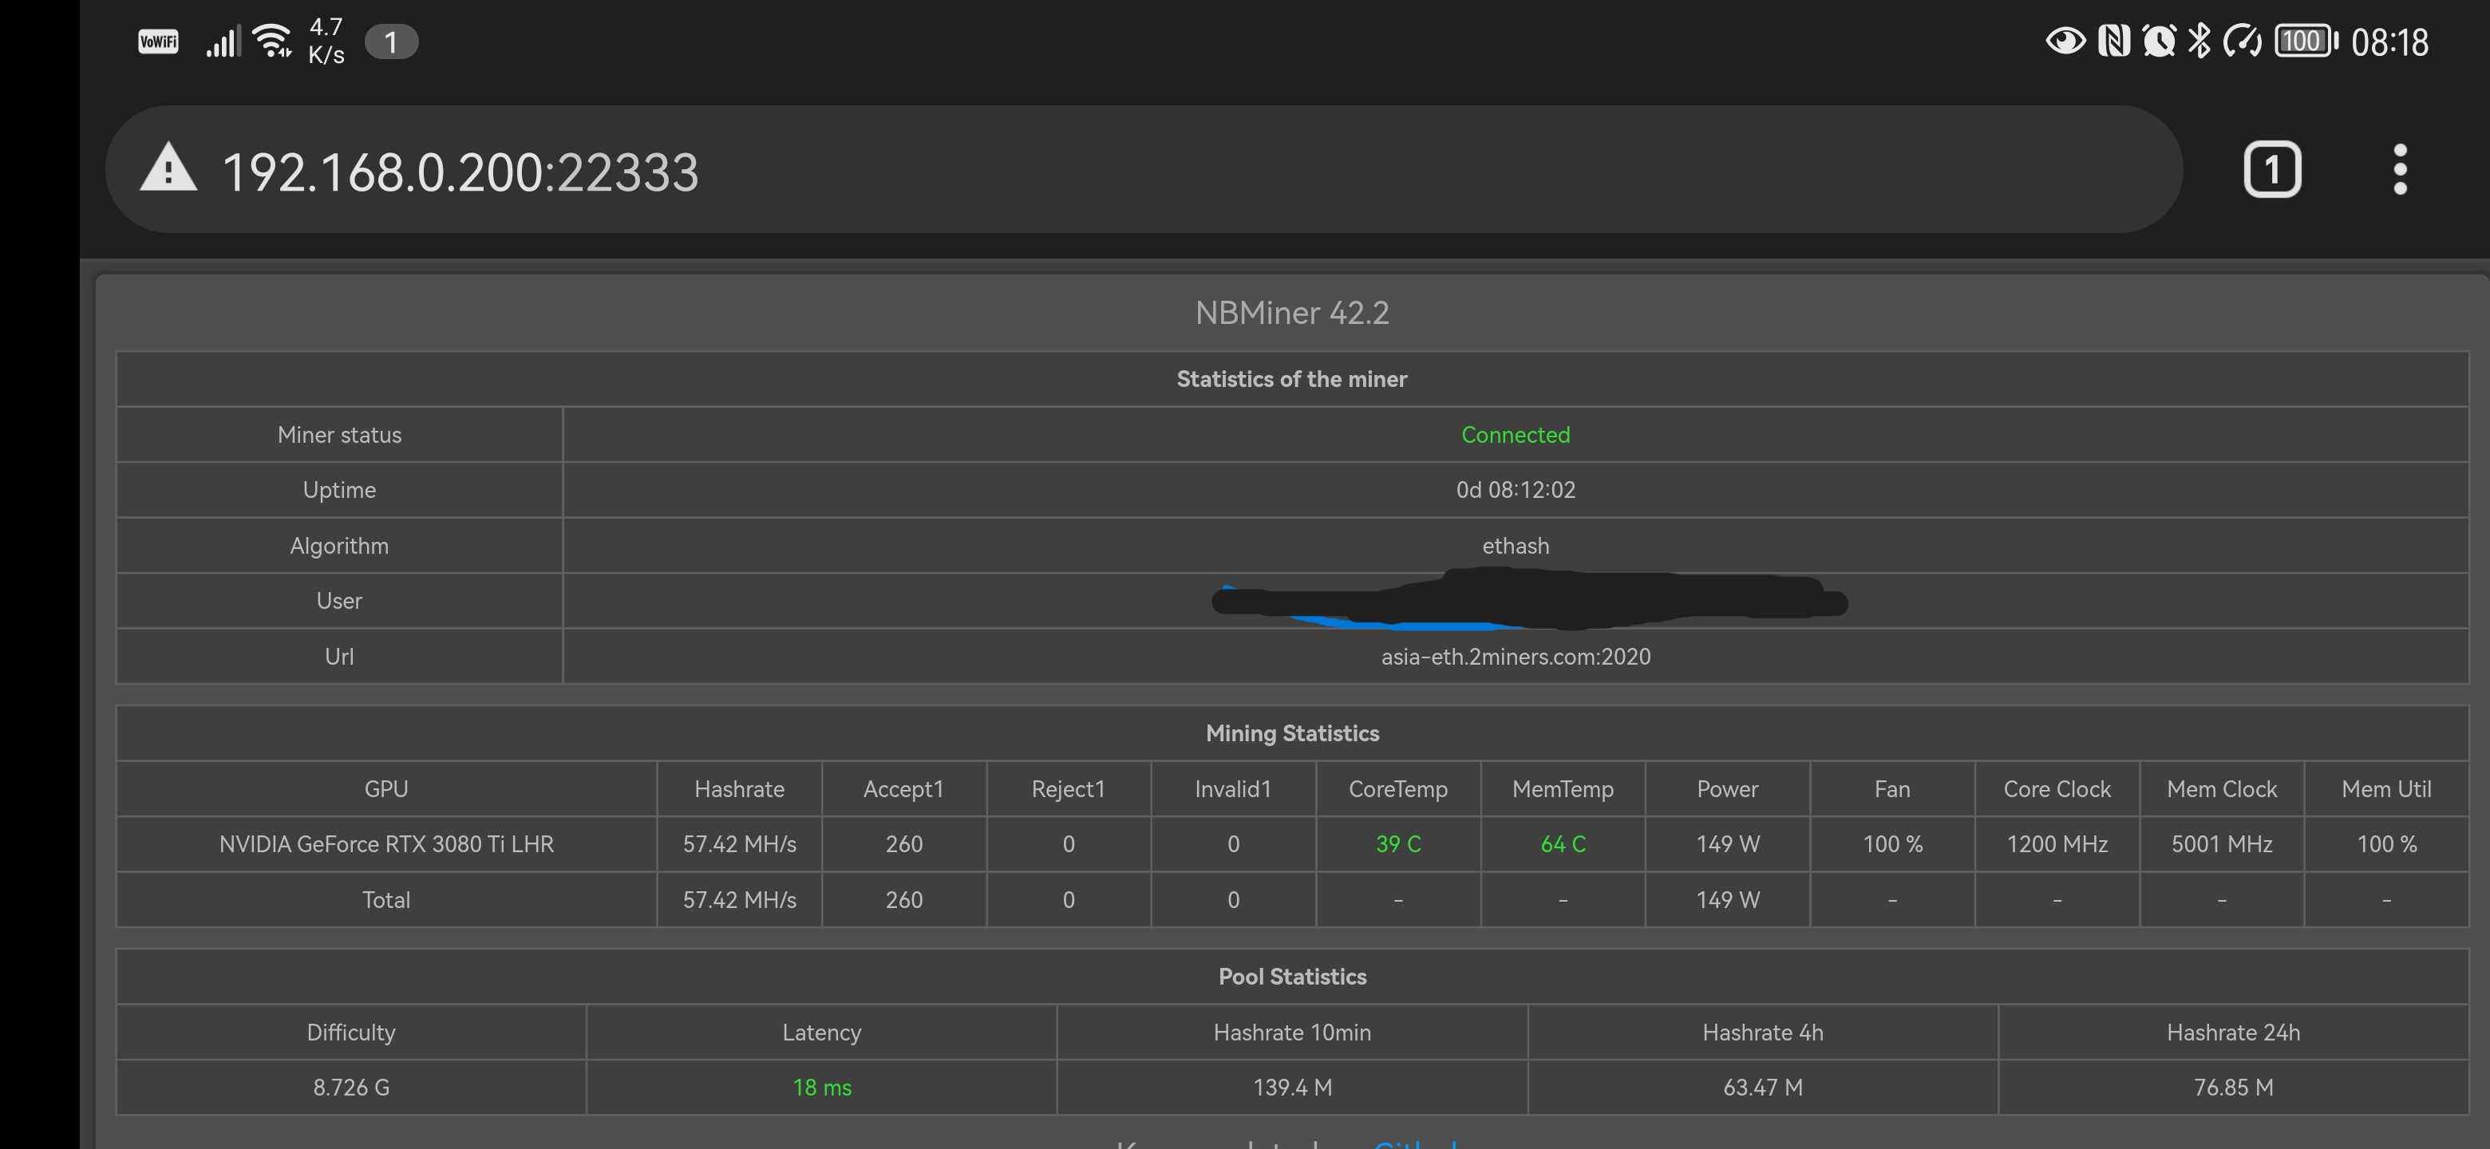2490x1149 pixels.
Task: Tap the alarm clock status icon
Action: point(2159,41)
